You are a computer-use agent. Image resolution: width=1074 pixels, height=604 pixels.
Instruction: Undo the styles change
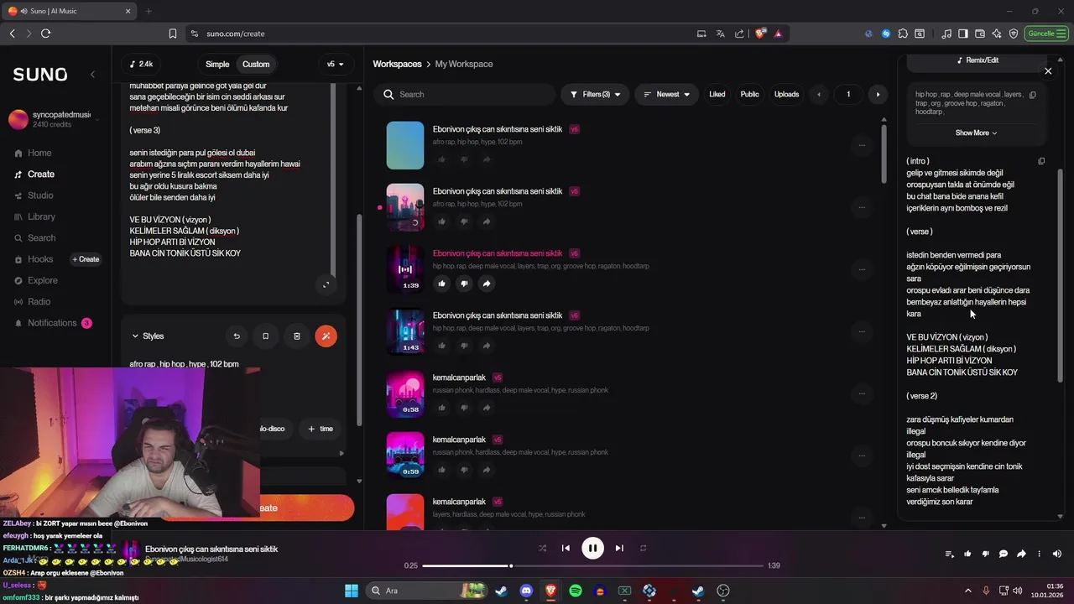coord(237,336)
